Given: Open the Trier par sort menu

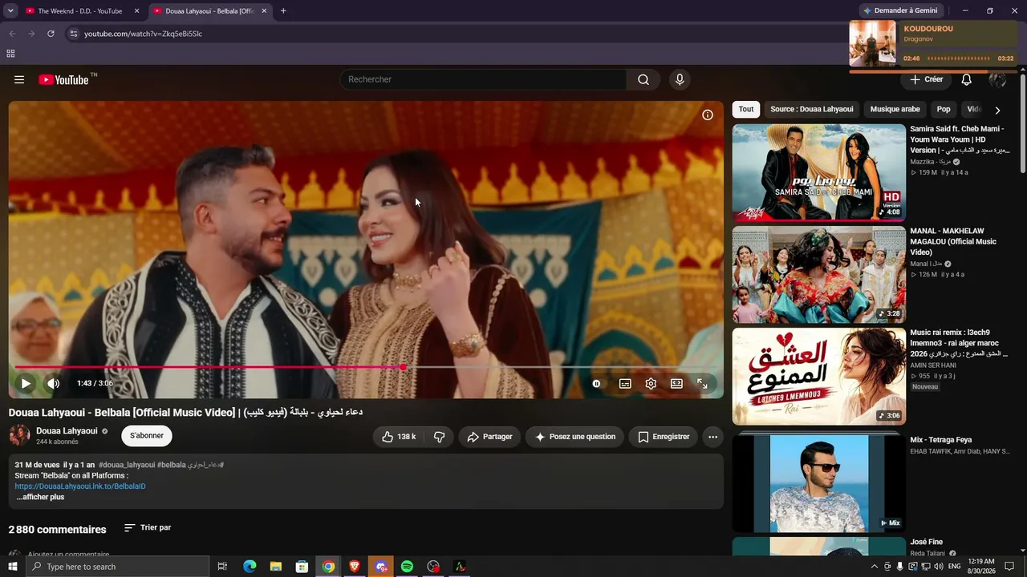Looking at the screenshot, I should point(148,528).
